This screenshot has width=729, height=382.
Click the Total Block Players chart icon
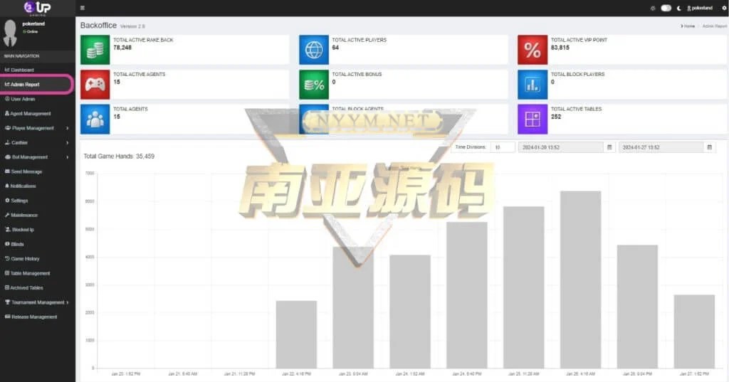pyautogui.click(x=532, y=84)
